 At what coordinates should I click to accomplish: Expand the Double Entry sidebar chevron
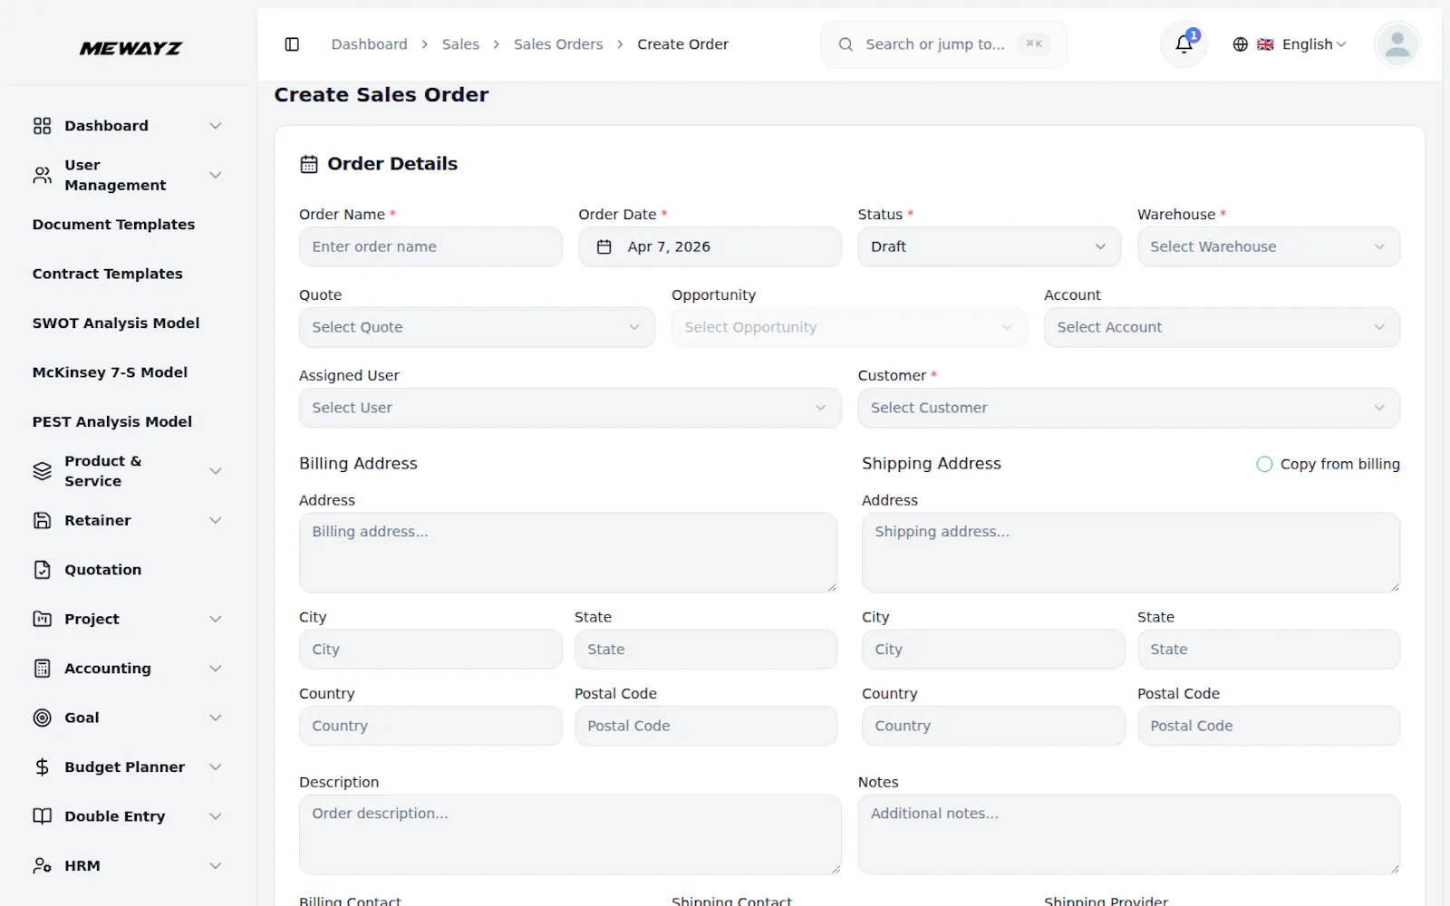point(216,816)
